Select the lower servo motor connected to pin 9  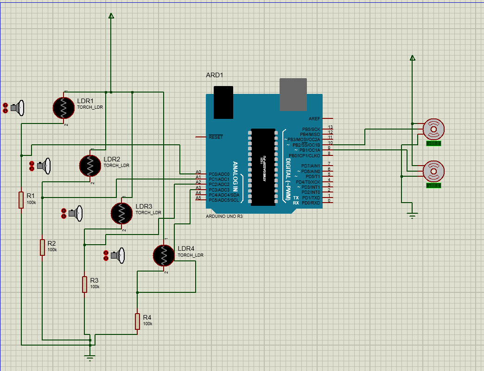click(x=433, y=171)
